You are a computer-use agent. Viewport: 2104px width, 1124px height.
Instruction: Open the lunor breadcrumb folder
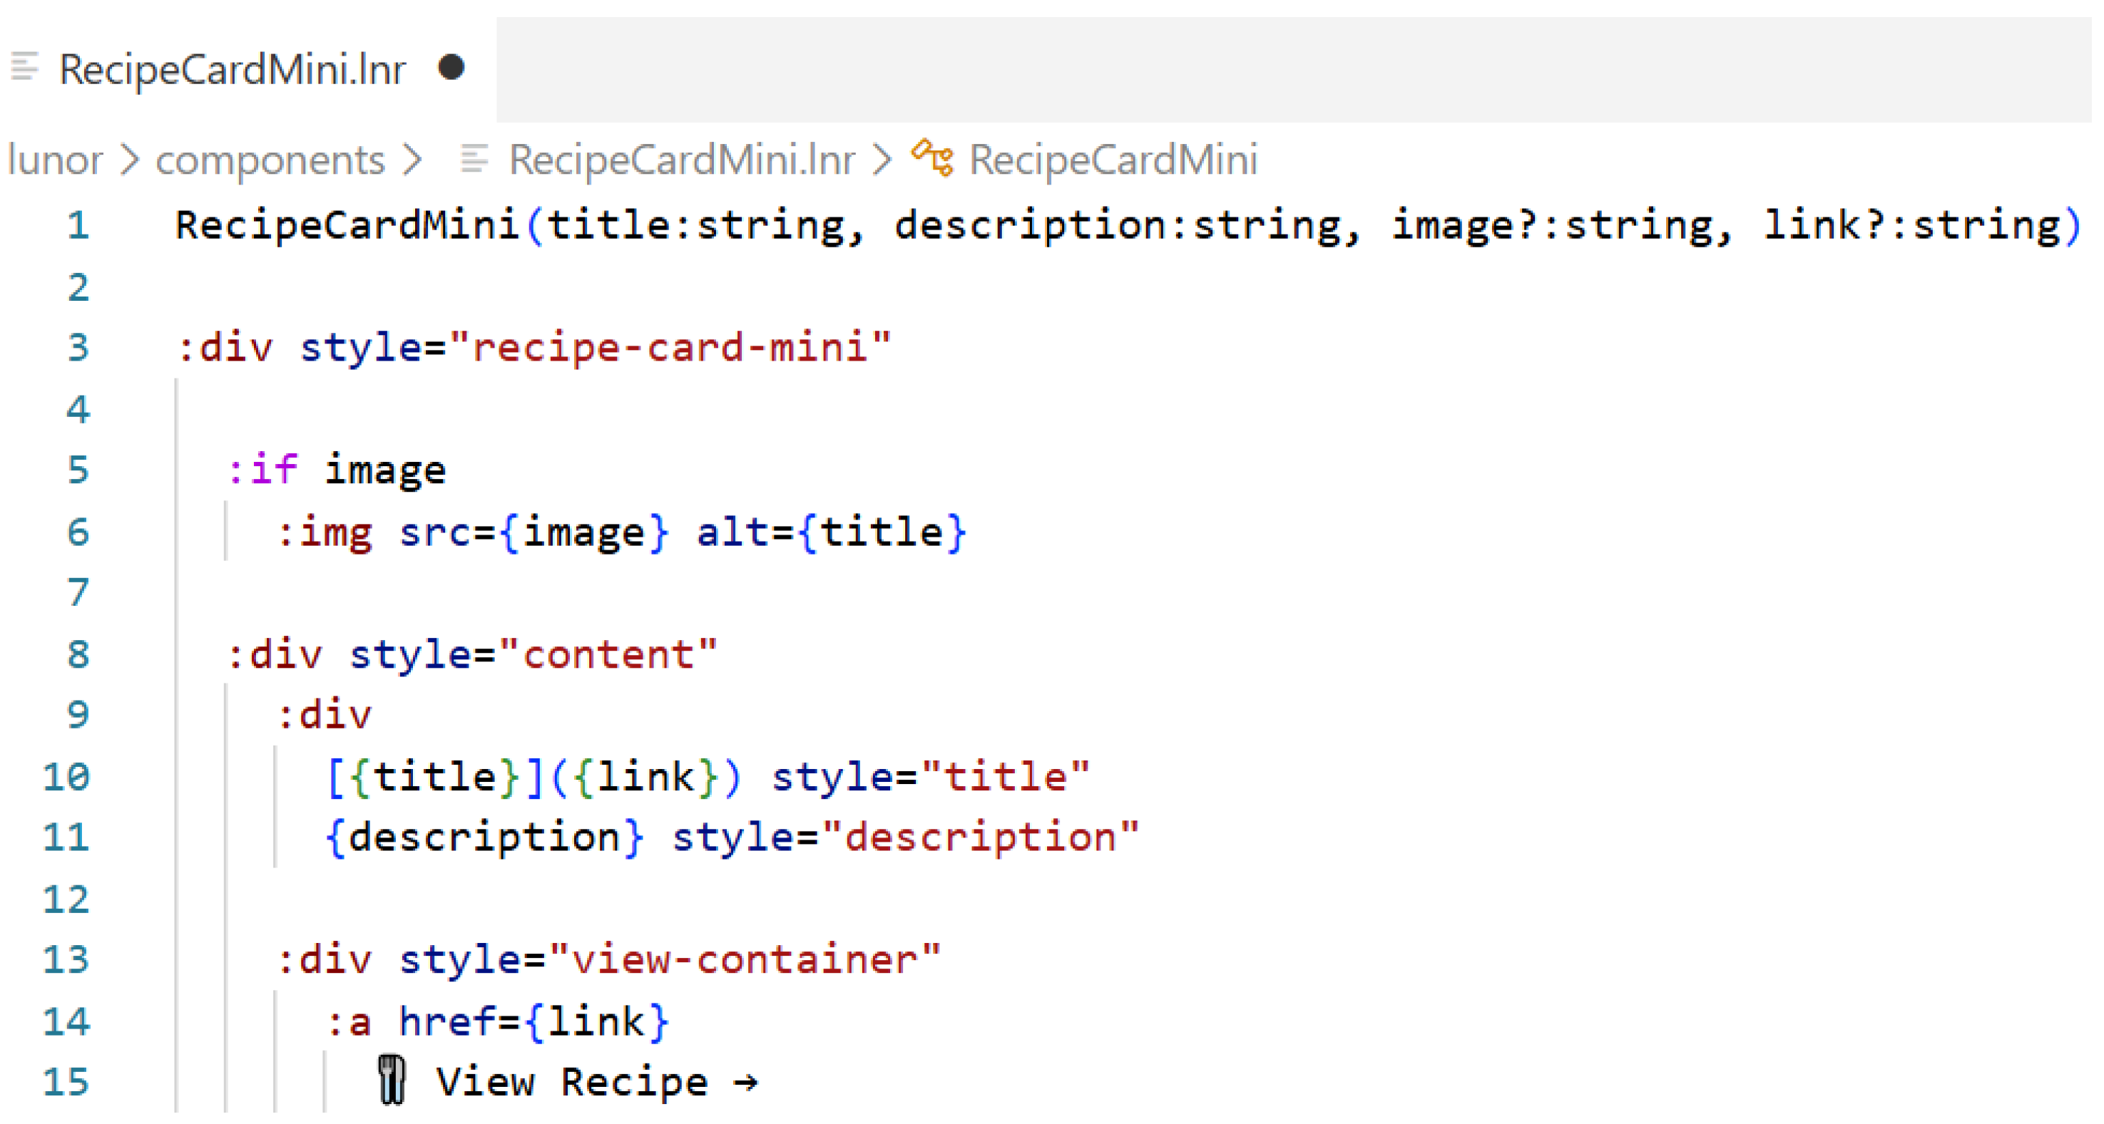click(55, 159)
